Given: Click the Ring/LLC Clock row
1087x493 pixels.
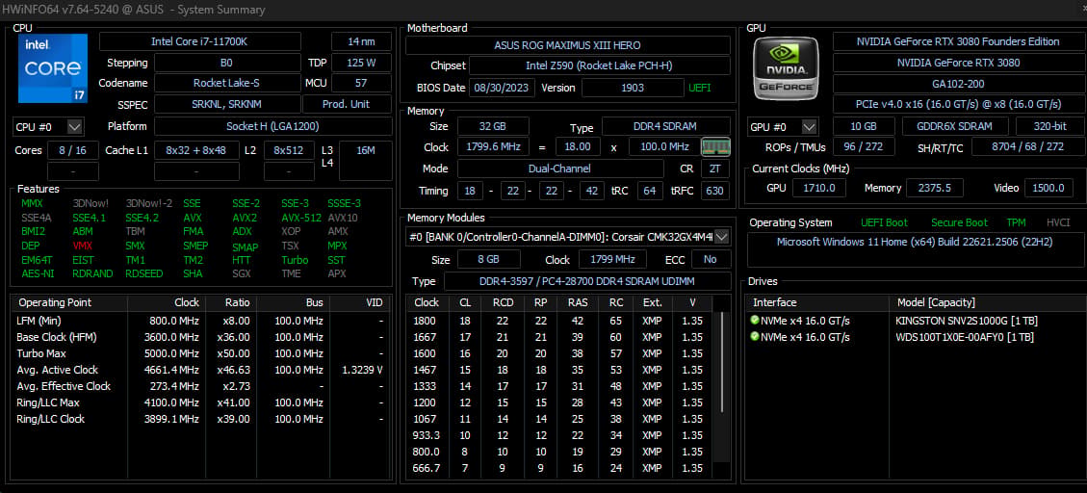Looking at the screenshot, I should [x=202, y=419].
